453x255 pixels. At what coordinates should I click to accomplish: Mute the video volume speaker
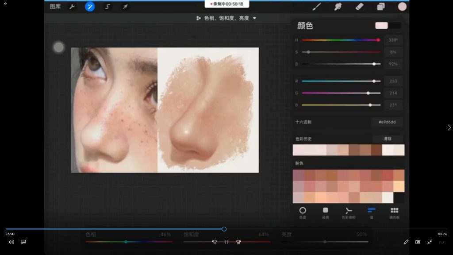pyautogui.click(x=12, y=242)
